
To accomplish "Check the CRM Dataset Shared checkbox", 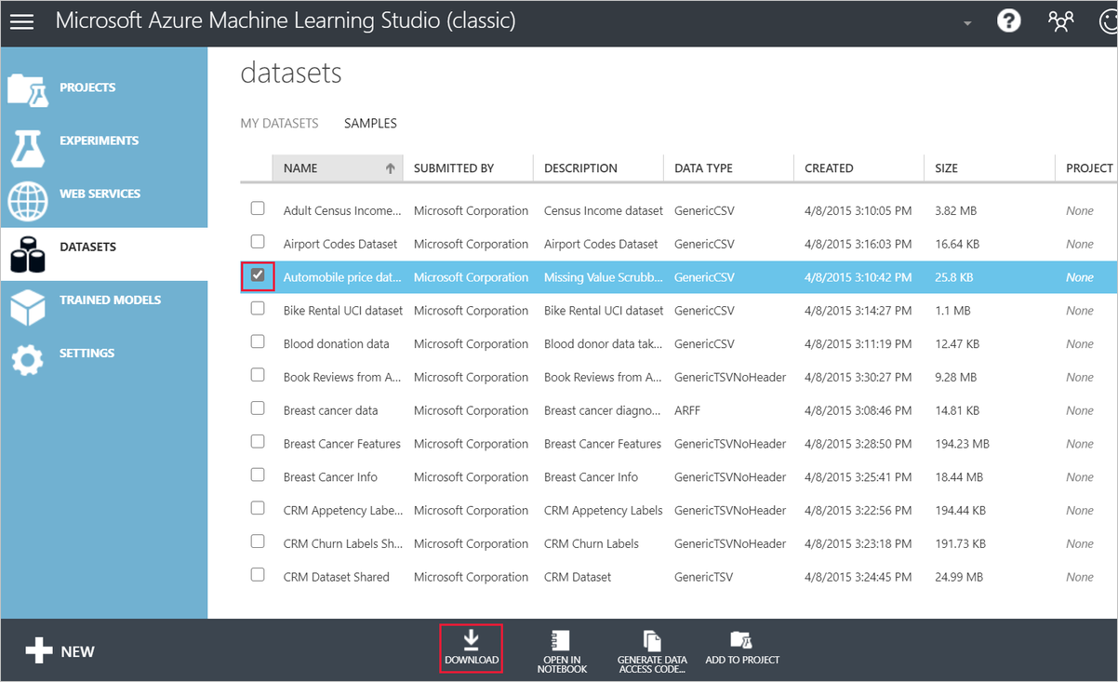I will point(258,575).
